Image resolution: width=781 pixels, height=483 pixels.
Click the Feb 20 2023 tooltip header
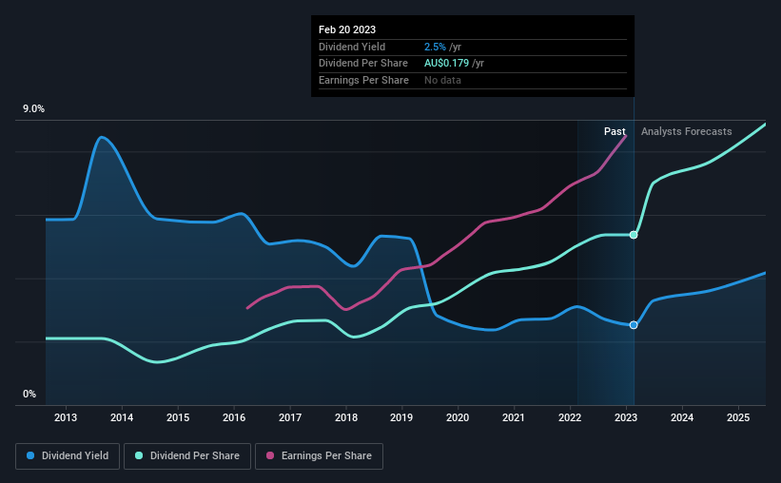pos(347,29)
